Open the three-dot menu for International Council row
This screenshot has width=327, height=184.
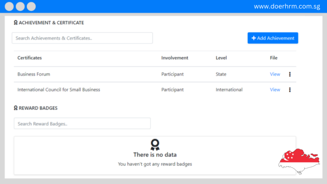tap(290, 90)
